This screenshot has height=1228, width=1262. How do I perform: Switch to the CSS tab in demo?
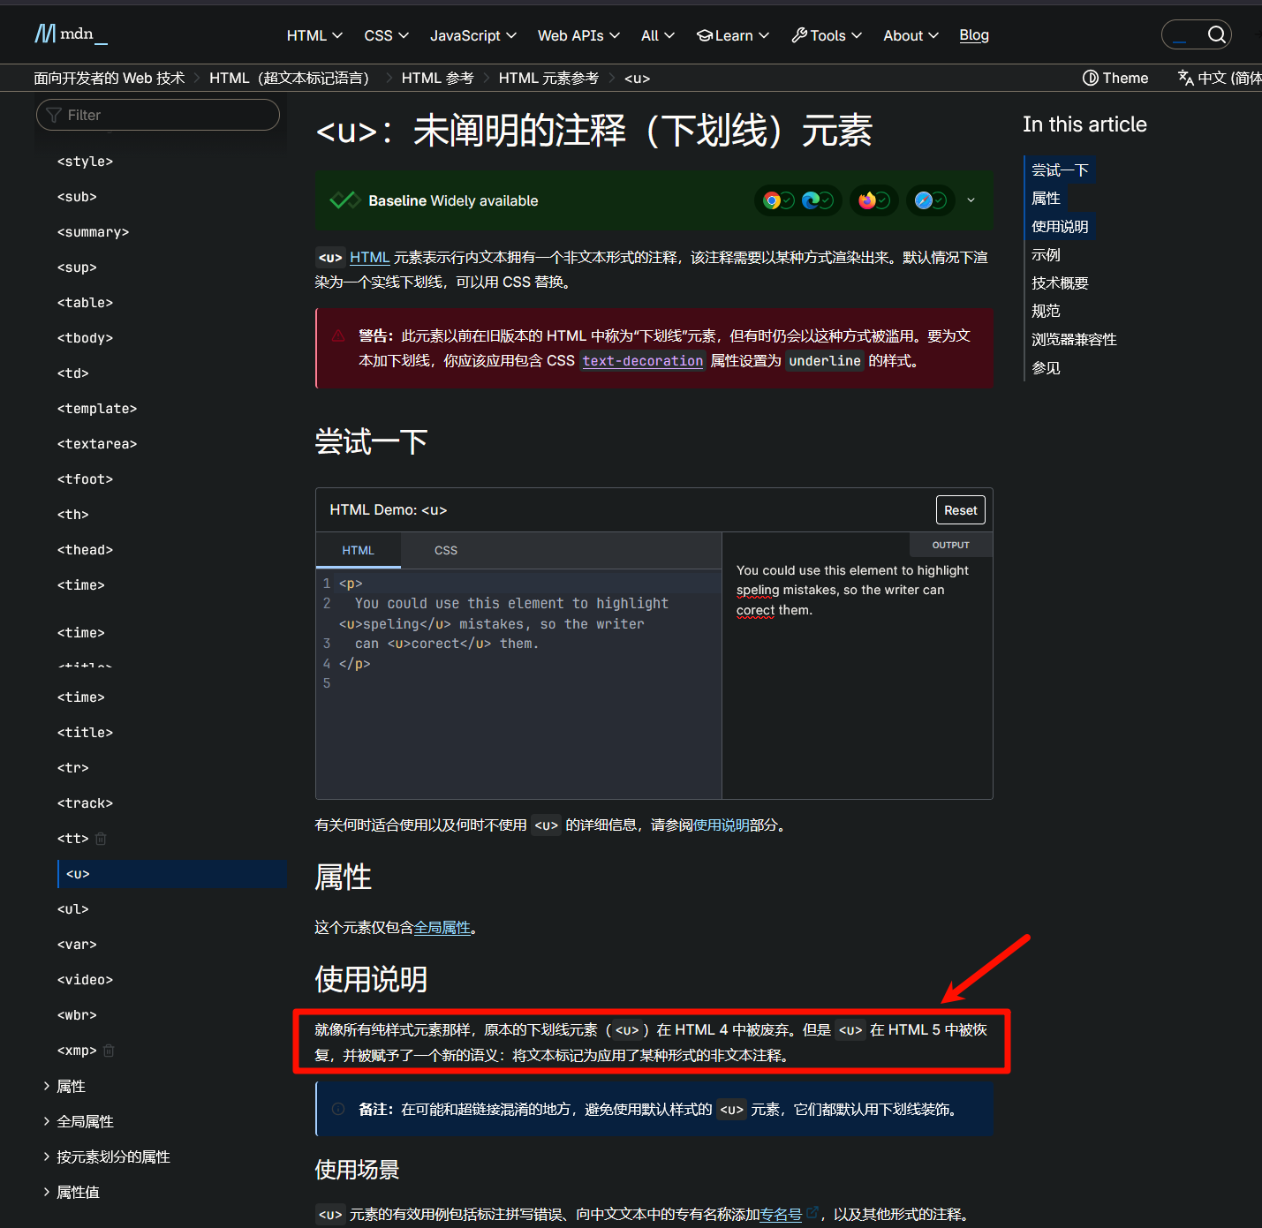tap(445, 550)
